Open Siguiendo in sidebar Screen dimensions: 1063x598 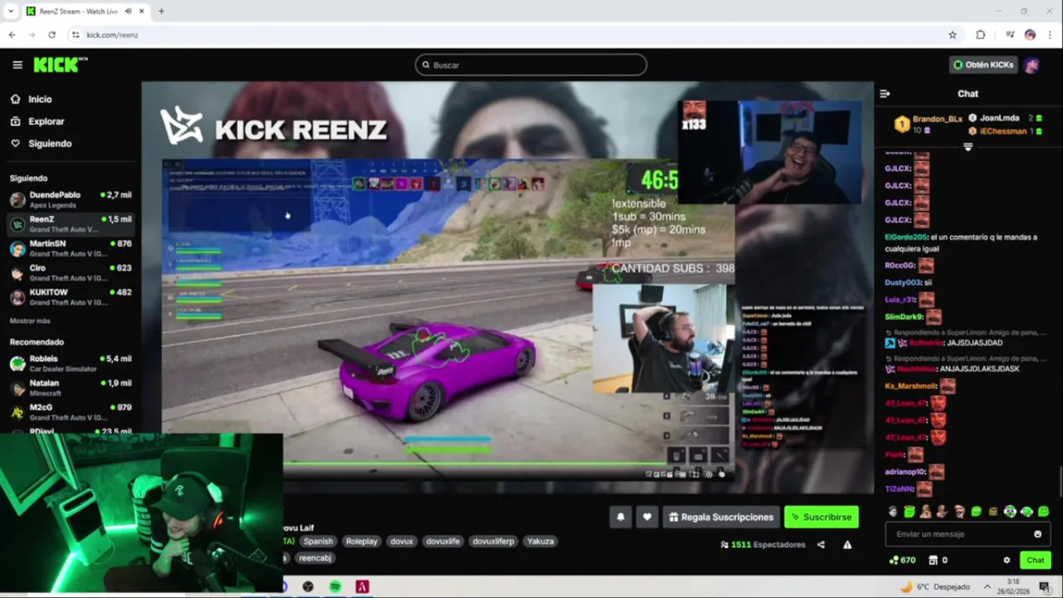(50, 144)
